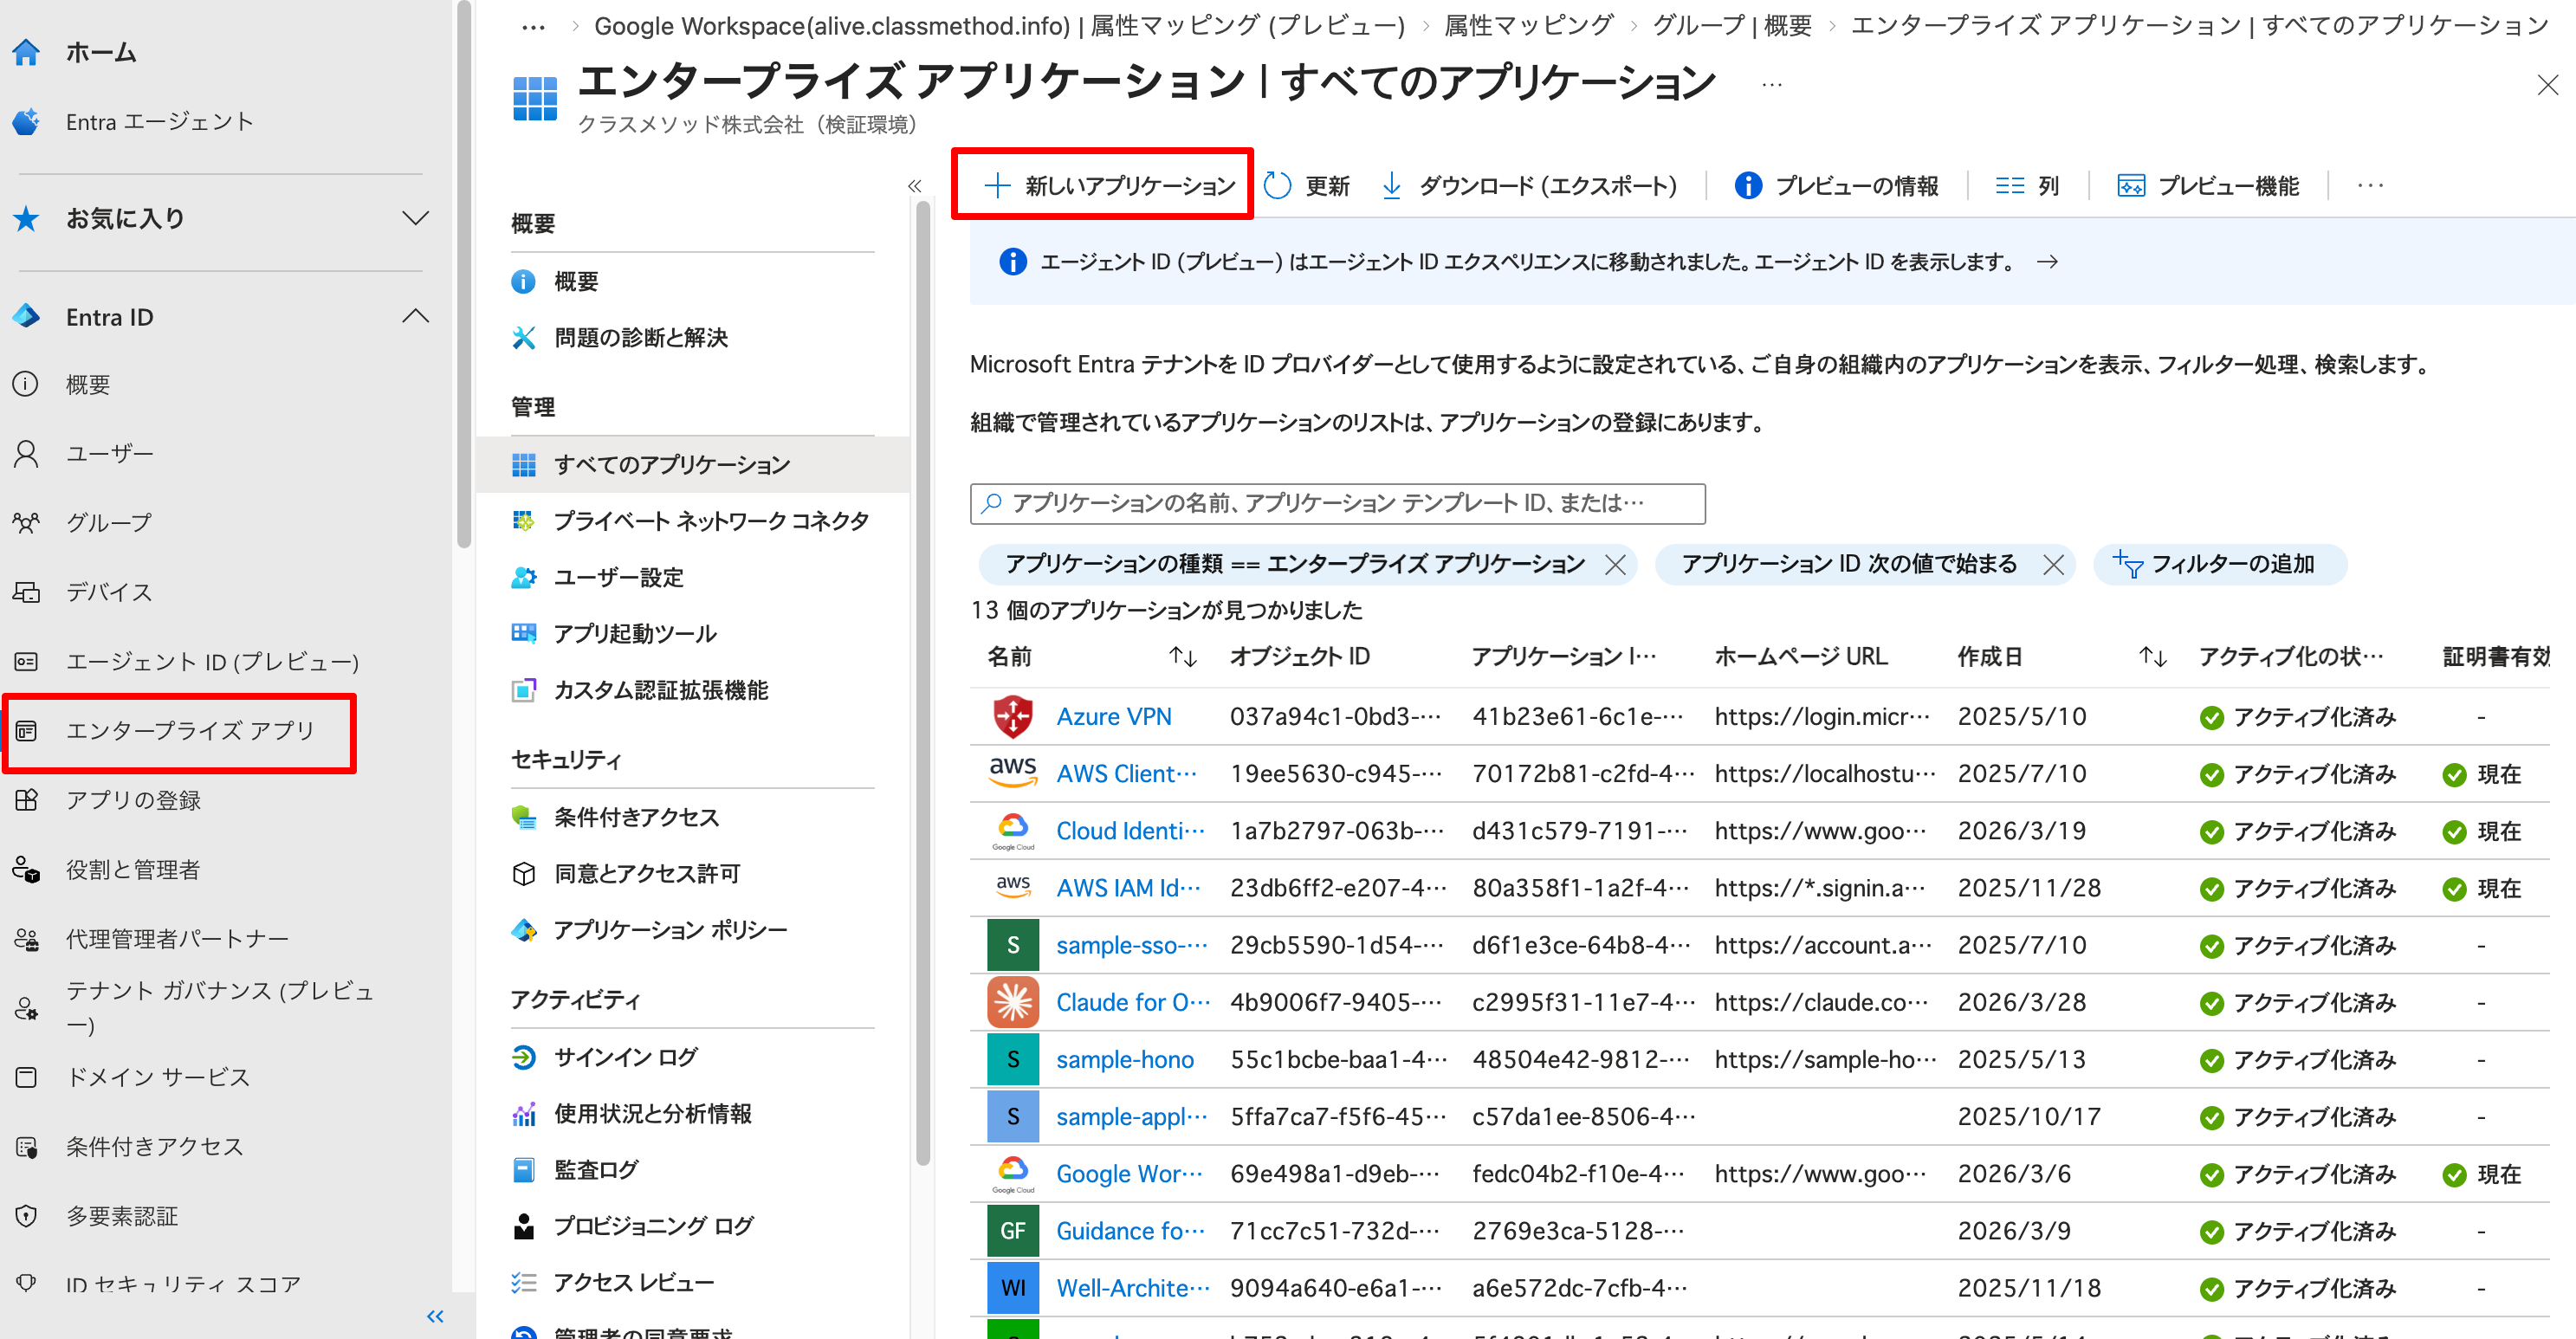Viewport: 2576px width, 1339px height.
Task: Click the 多要素認証 sidebar icon
Action: tap(25, 1215)
